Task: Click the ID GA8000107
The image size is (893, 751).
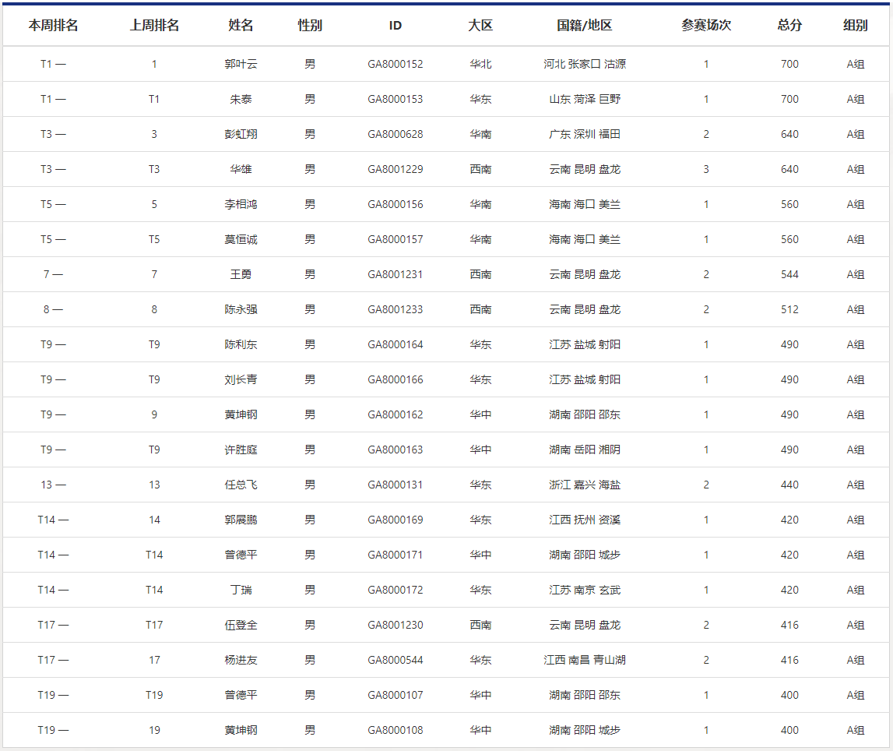Action: tap(396, 695)
